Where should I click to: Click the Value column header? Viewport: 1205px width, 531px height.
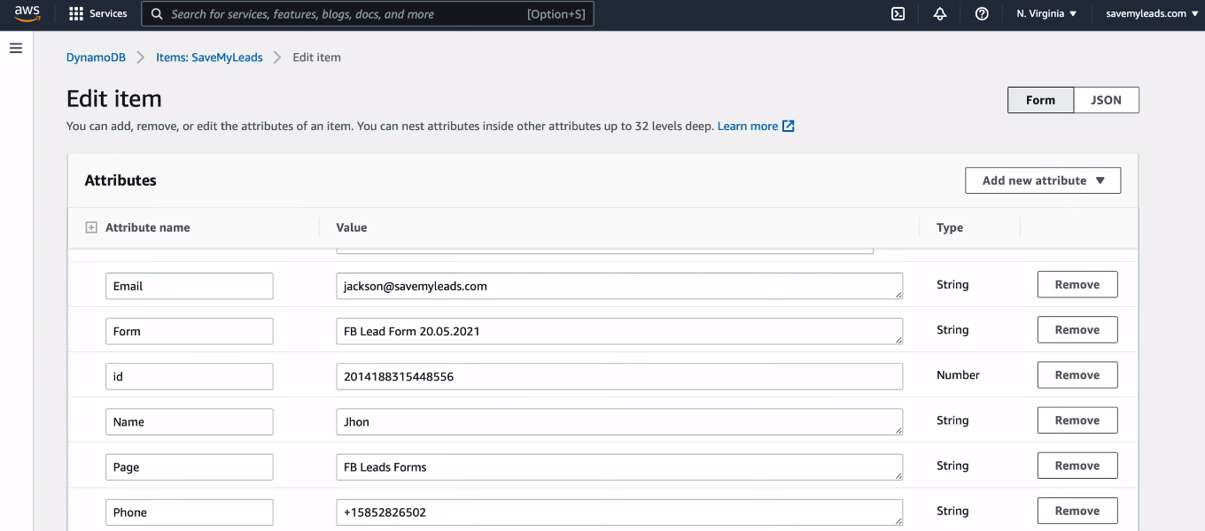click(x=352, y=227)
